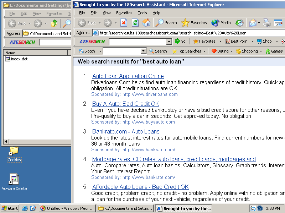Screen dimensions: 285x213
Task: Open Top Searches on the Slotch toolbar
Action: click(x=187, y=51)
